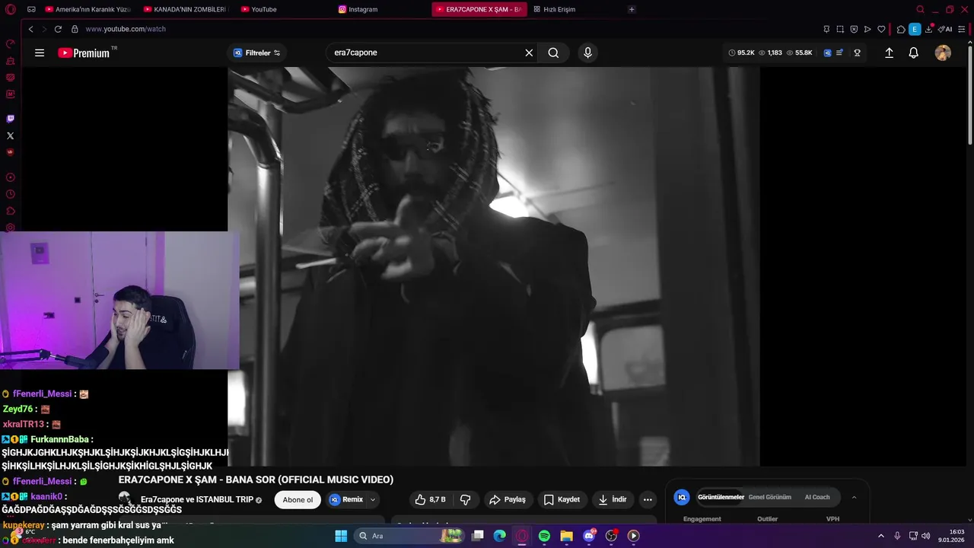Switch to the Instagram tab
Screen dimensions: 974x548
[380, 9]
